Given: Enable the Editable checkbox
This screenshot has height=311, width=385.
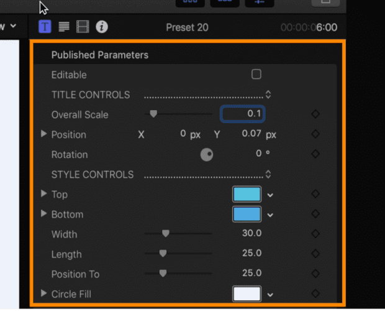Looking at the screenshot, I should [x=256, y=74].
